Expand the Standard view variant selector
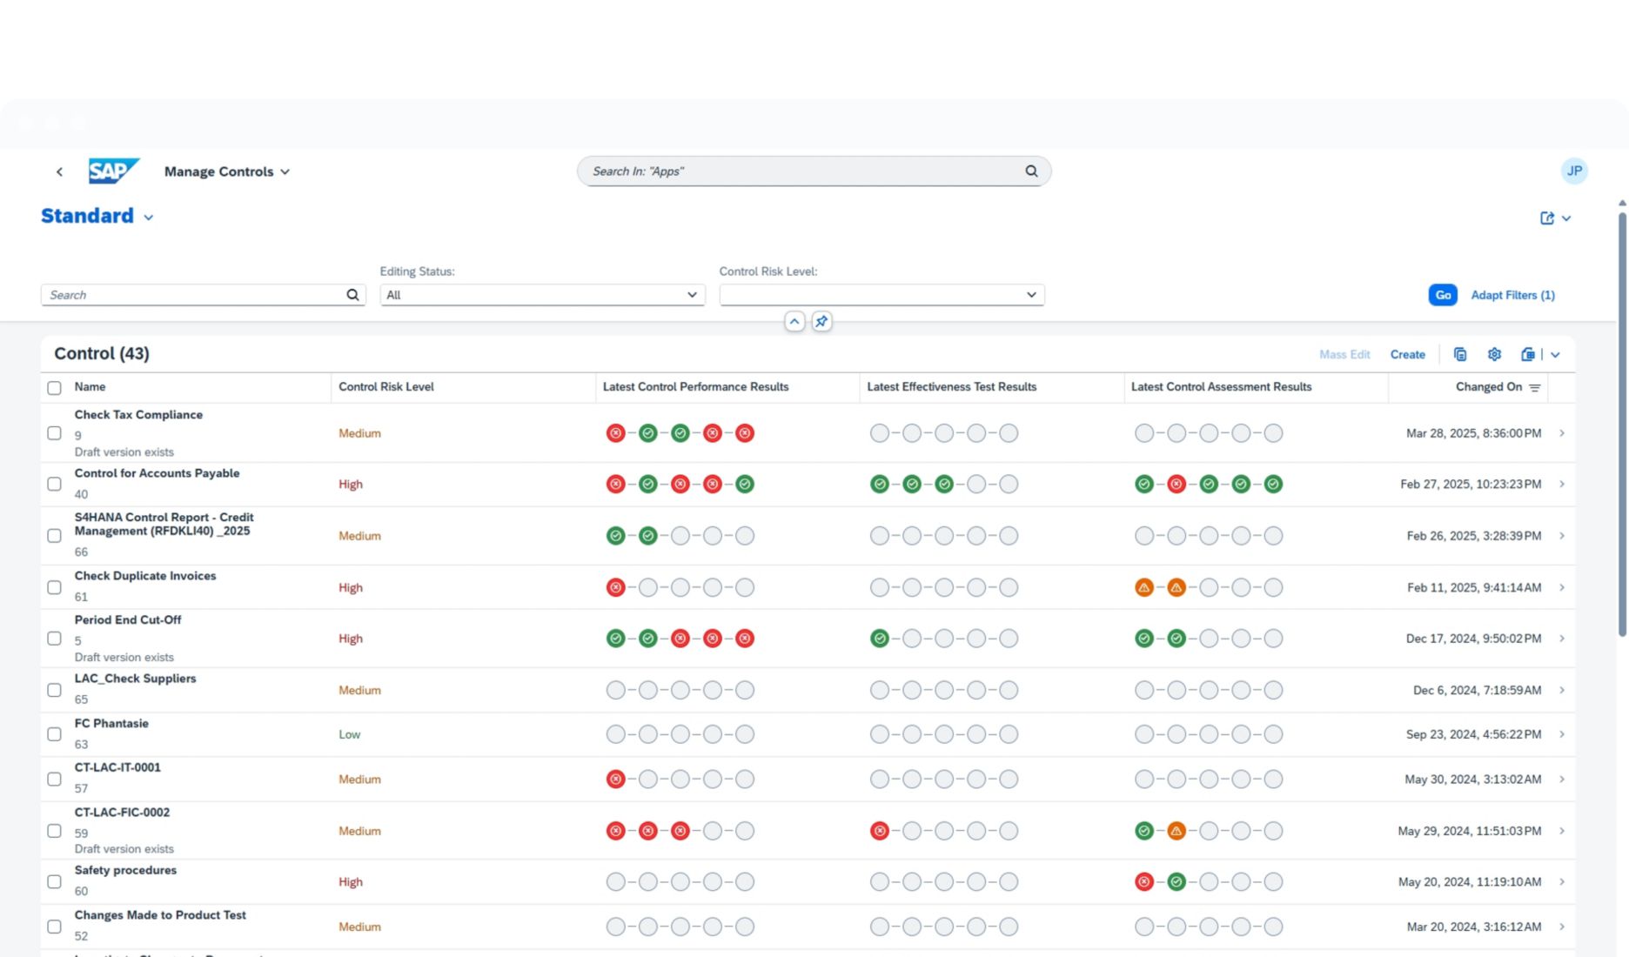 (149, 217)
